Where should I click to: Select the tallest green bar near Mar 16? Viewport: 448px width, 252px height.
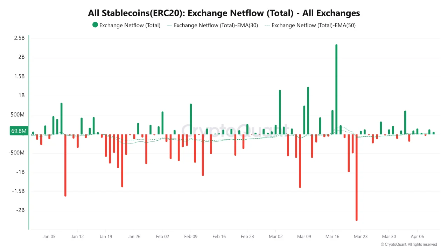(336, 89)
